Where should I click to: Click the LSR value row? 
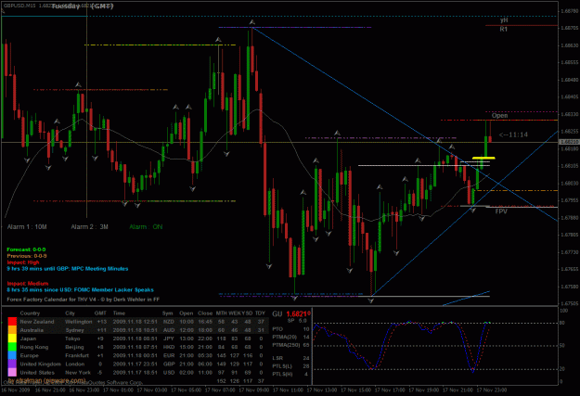[x=291, y=358]
